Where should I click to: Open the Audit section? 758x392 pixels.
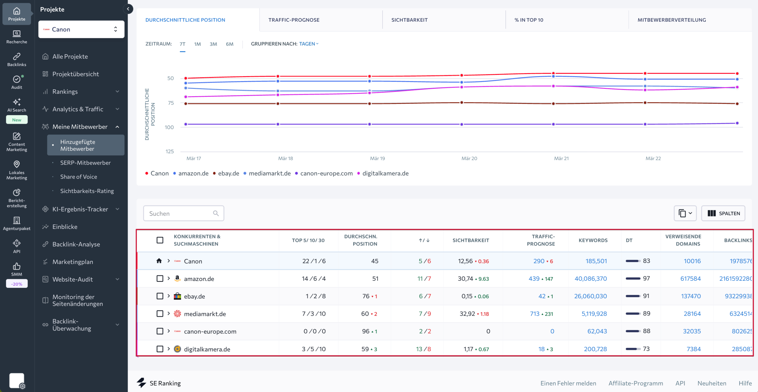coord(17,82)
